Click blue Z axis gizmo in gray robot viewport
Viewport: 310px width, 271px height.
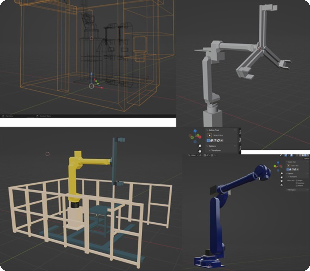[195, 131]
